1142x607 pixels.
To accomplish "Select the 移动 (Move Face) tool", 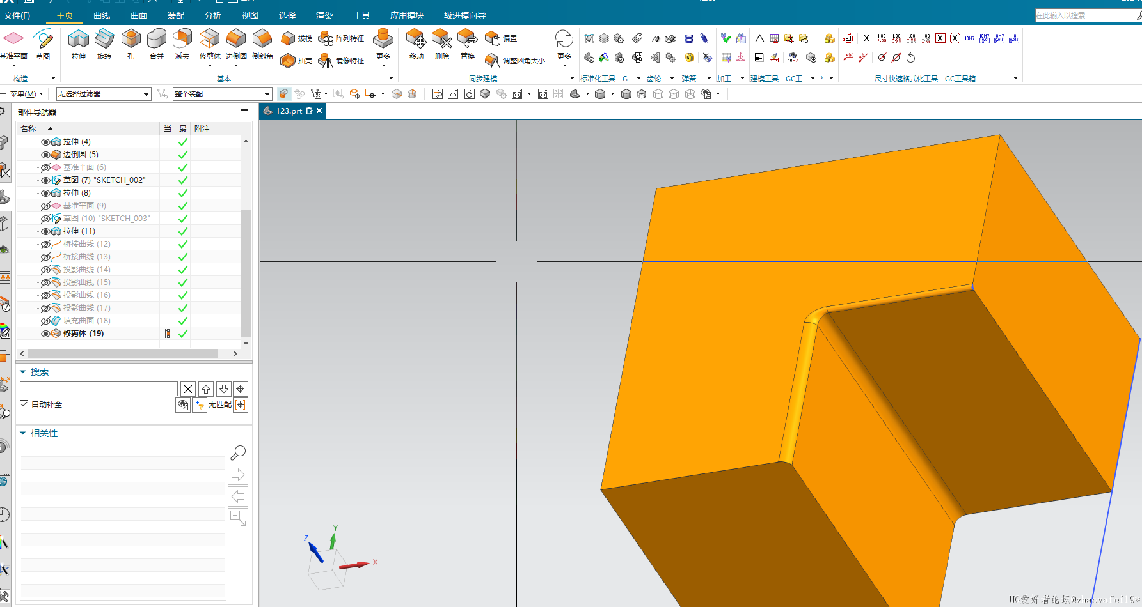I will tap(416, 44).
